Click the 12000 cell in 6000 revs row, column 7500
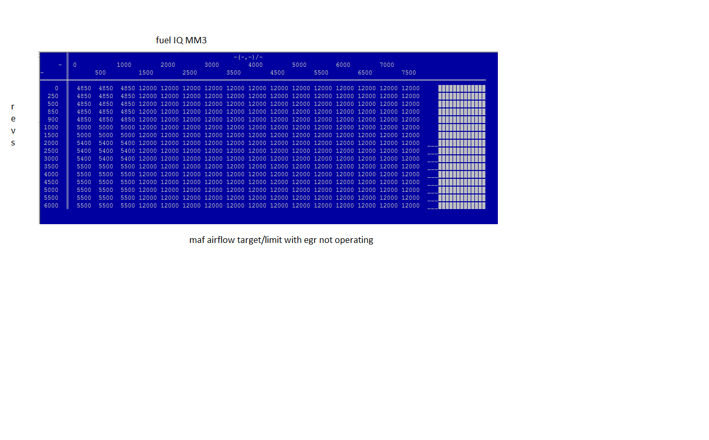Image resolution: width=709 pixels, height=440 pixels. (410, 206)
